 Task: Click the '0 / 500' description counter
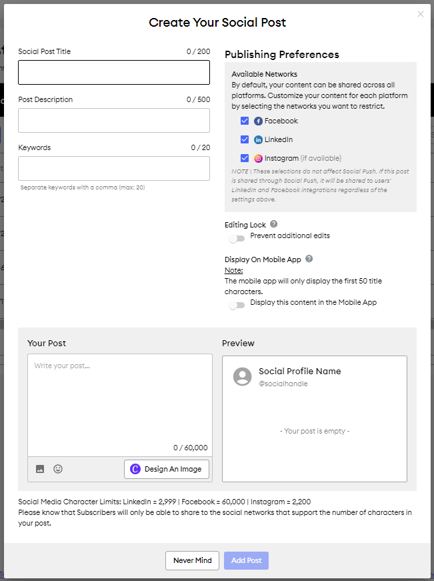[198, 99]
